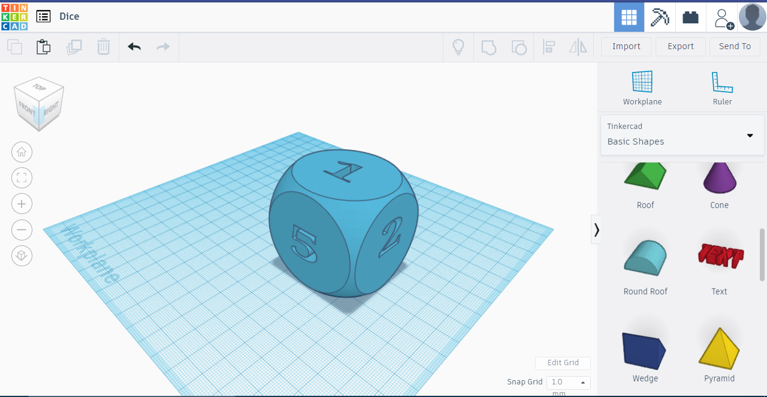Viewport: 767px width, 397px height.
Task: Click the Send To button
Action: tap(735, 46)
